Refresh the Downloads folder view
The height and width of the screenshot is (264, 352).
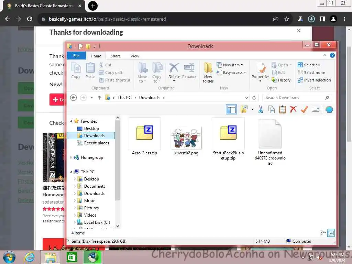pyautogui.click(x=254, y=98)
